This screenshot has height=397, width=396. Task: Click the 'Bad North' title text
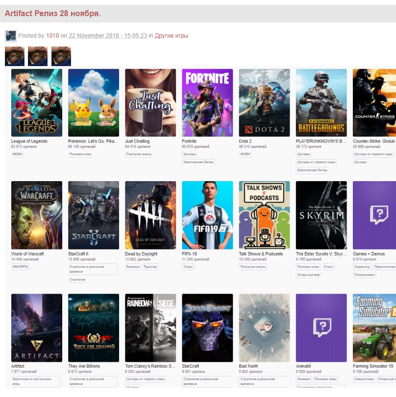(248, 366)
